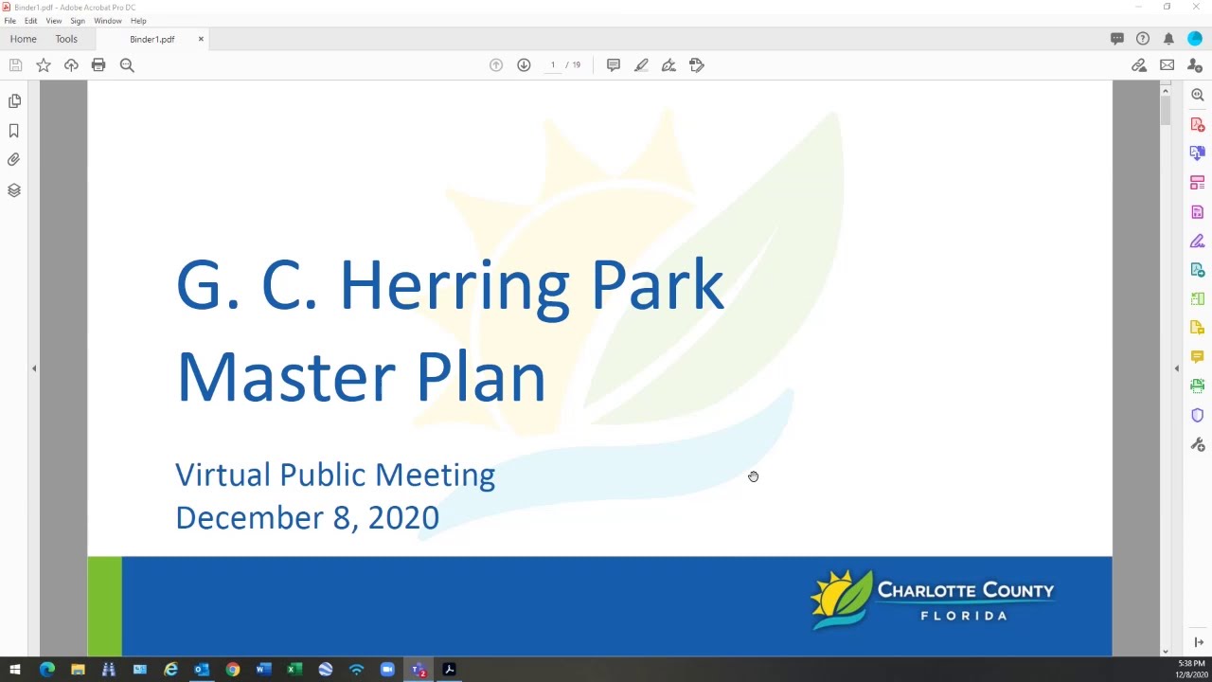Select the highlight pen tool
Image resolution: width=1212 pixels, height=682 pixels.
coord(641,65)
